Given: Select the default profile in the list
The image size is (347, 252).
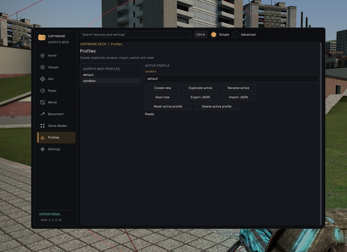Looking at the screenshot, I should coord(111,75).
